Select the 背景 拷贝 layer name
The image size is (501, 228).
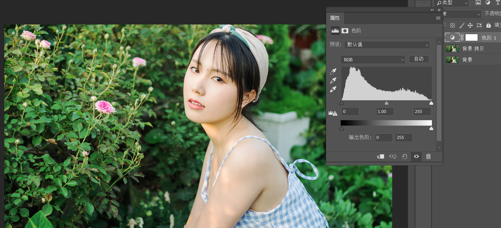pyautogui.click(x=473, y=49)
